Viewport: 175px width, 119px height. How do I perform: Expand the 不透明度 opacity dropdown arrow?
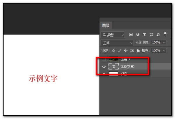click(164, 43)
